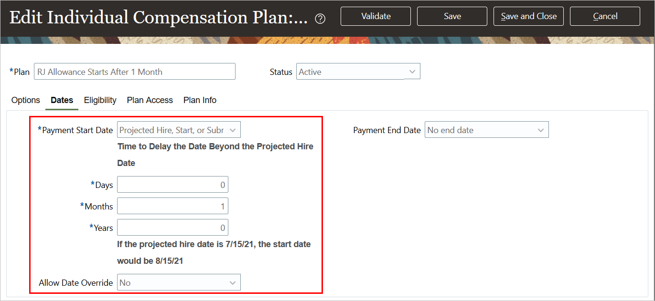This screenshot has width=655, height=301.
Task: Focus the Years input field
Action: 172,228
